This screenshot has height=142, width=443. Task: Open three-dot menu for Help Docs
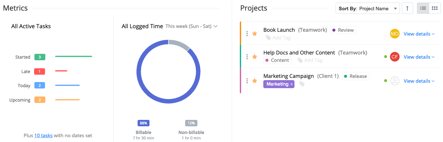pos(247,57)
